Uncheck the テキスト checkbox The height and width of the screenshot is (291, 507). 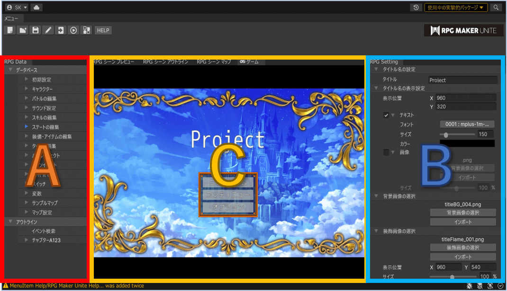386,115
